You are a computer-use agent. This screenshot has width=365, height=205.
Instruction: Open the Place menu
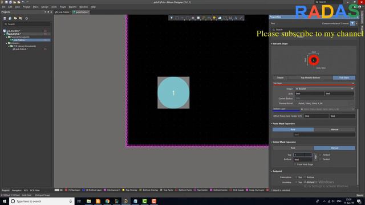[x=35, y=7]
